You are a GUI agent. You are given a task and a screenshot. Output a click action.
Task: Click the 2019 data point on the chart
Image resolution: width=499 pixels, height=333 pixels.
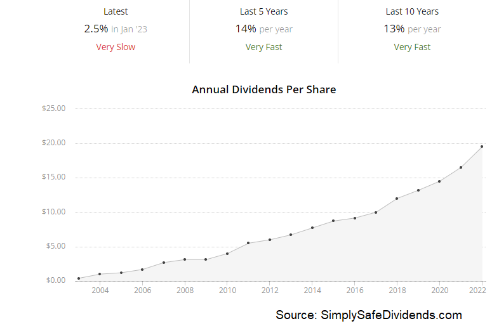tap(418, 190)
